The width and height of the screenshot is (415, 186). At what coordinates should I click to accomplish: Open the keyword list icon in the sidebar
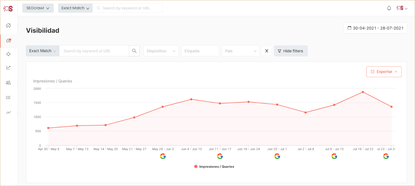8,97
